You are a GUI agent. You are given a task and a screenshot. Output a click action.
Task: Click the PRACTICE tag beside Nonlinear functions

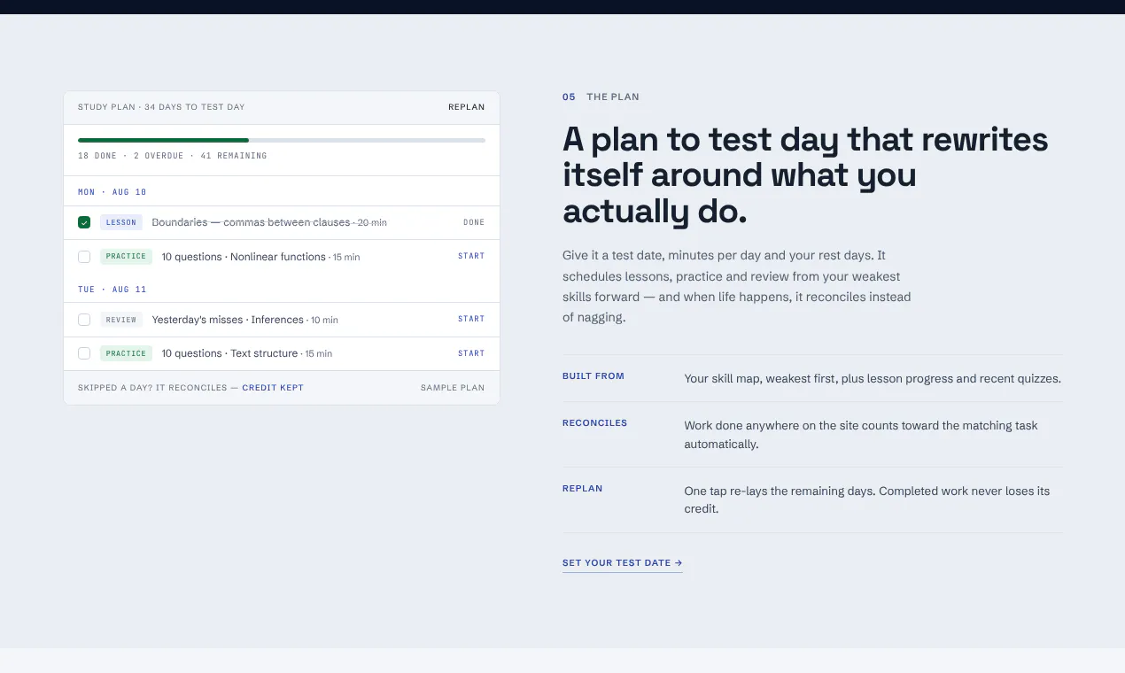pos(126,257)
